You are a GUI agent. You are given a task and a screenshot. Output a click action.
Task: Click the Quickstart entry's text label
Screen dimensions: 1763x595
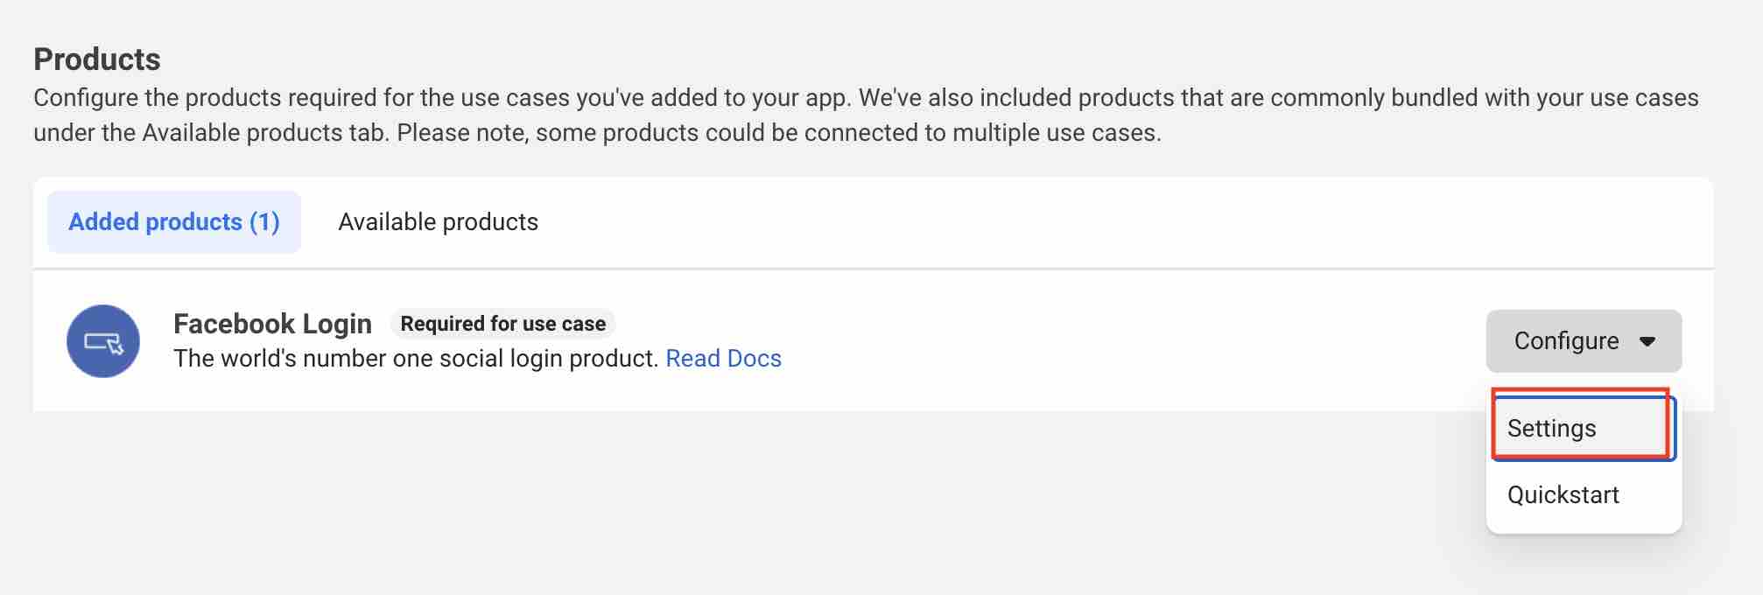coord(1563,495)
